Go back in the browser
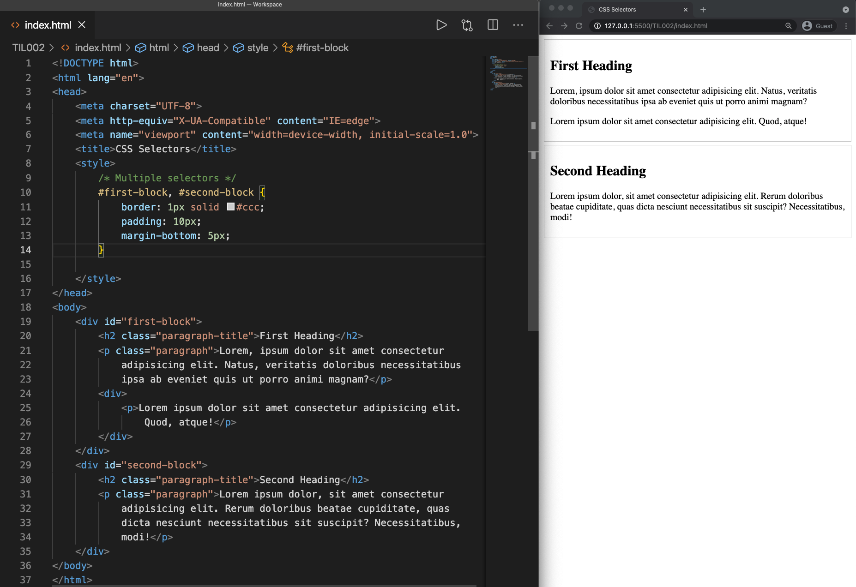 [x=549, y=26]
